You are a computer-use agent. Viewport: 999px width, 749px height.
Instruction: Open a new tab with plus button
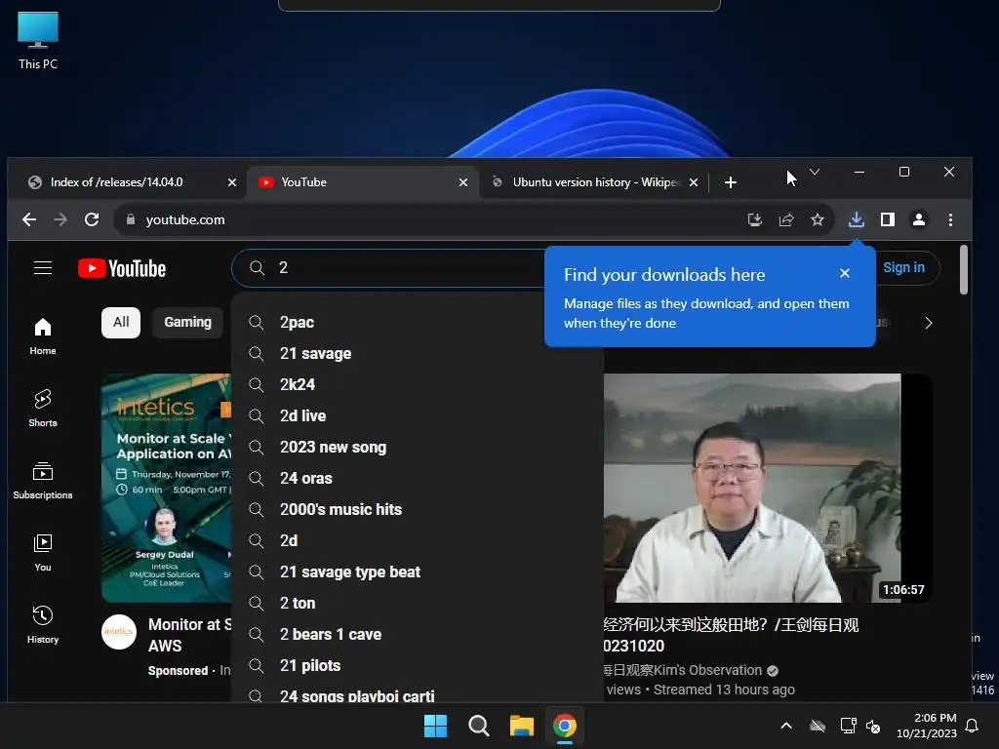pyautogui.click(x=731, y=182)
